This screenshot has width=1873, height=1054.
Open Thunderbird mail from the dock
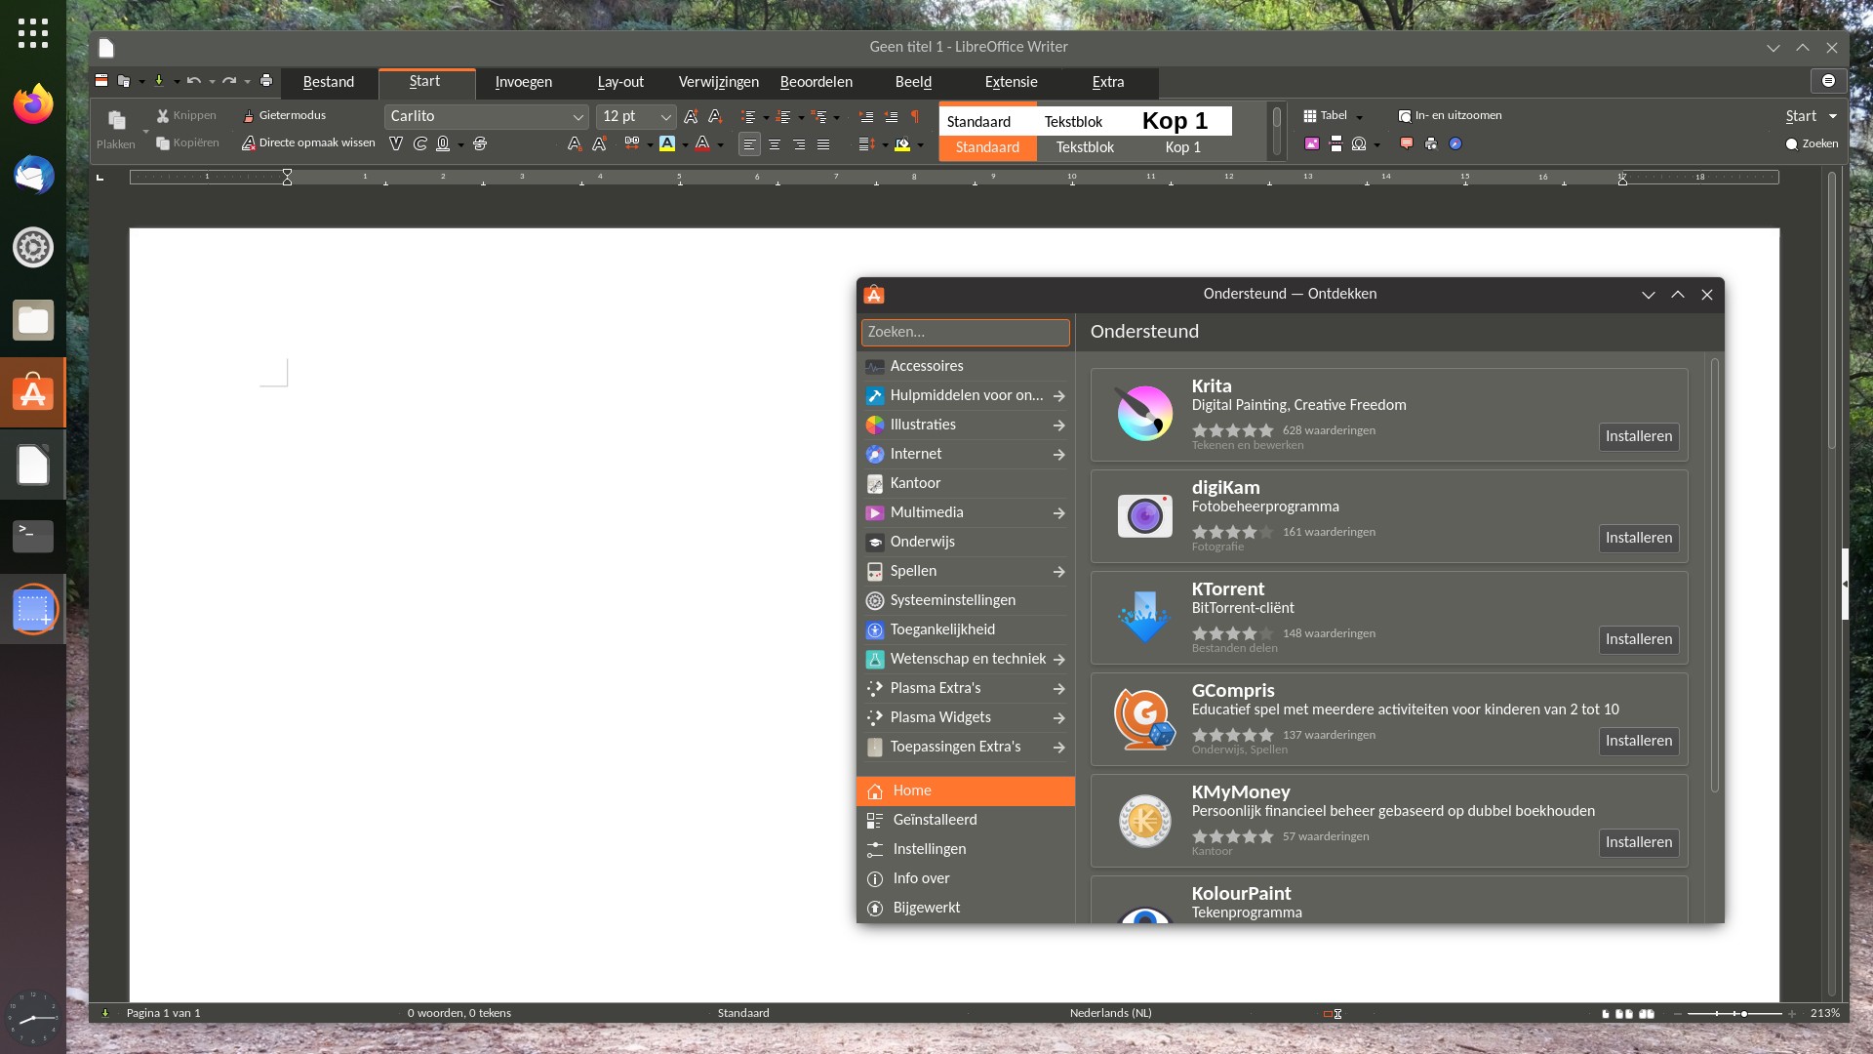click(x=33, y=176)
